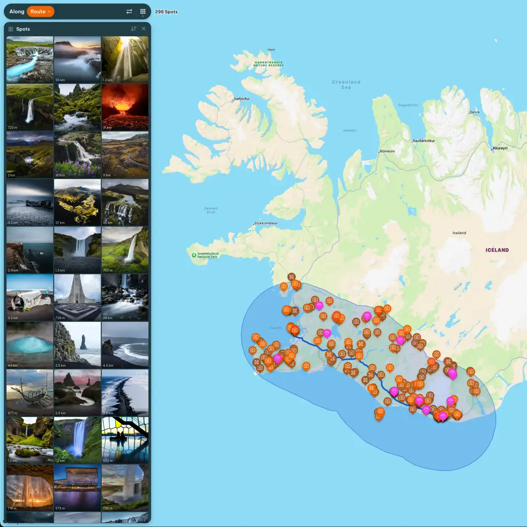
Task: Open plane wreck photo, 3.2 km
Action: point(30,297)
